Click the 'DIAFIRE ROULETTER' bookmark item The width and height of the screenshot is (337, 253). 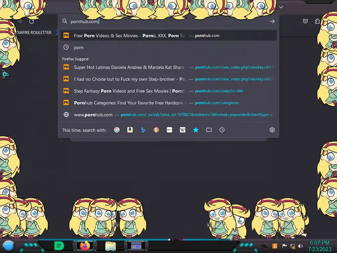[34, 33]
